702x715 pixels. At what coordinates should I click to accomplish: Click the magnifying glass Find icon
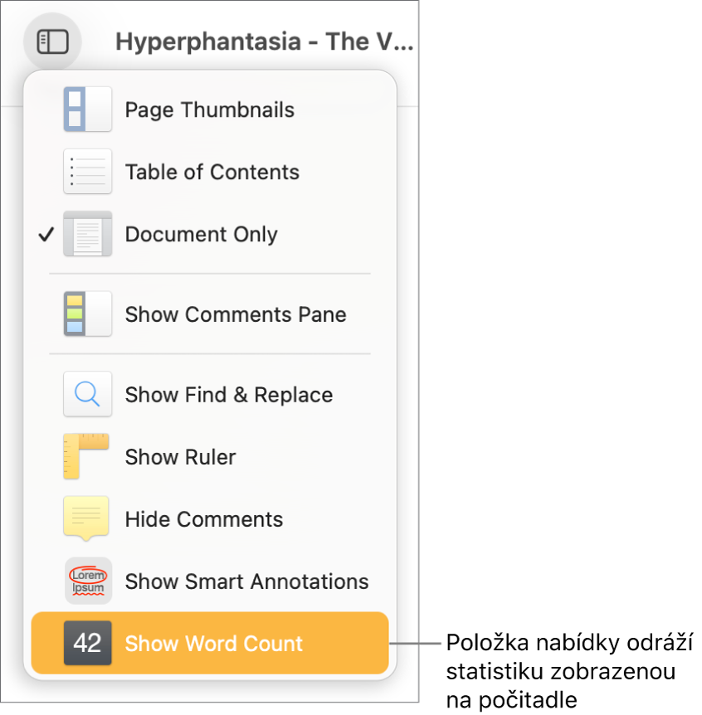pos(87,395)
